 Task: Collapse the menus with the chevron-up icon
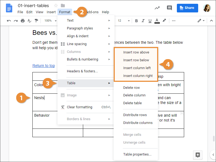coord(211,21)
